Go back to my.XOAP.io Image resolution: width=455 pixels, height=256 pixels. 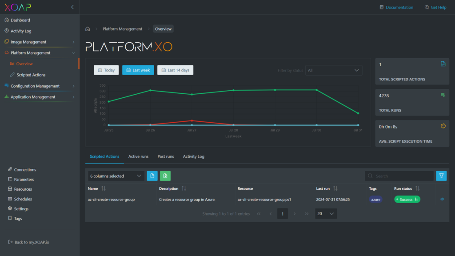click(x=29, y=242)
